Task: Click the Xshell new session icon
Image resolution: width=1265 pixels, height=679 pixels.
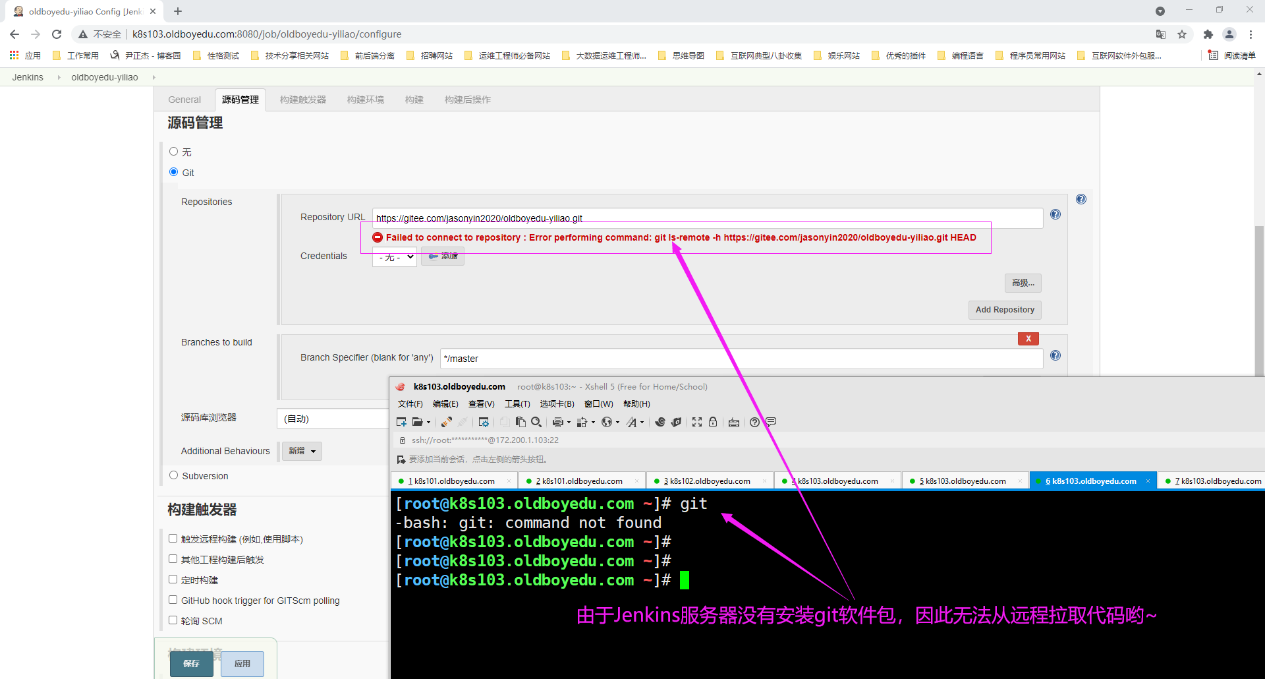Action: pyautogui.click(x=401, y=422)
